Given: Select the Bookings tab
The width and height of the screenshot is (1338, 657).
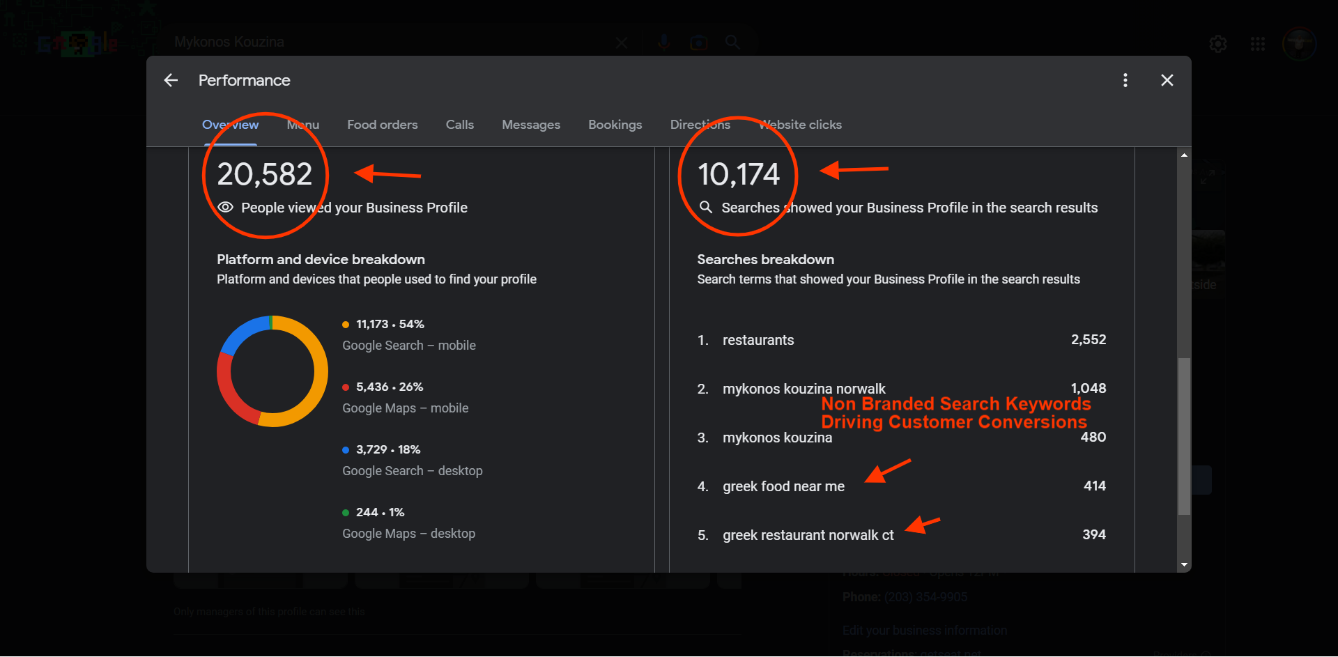Looking at the screenshot, I should click(615, 125).
